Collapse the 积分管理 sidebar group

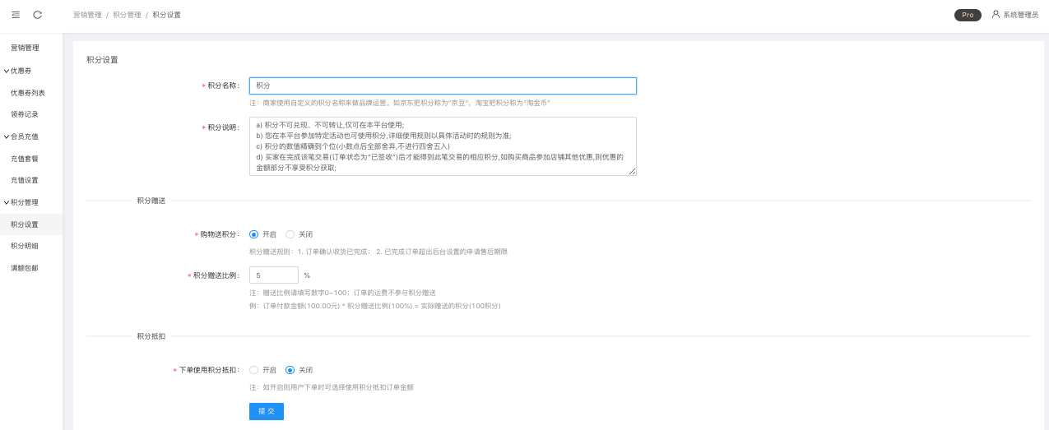click(x=24, y=202)
